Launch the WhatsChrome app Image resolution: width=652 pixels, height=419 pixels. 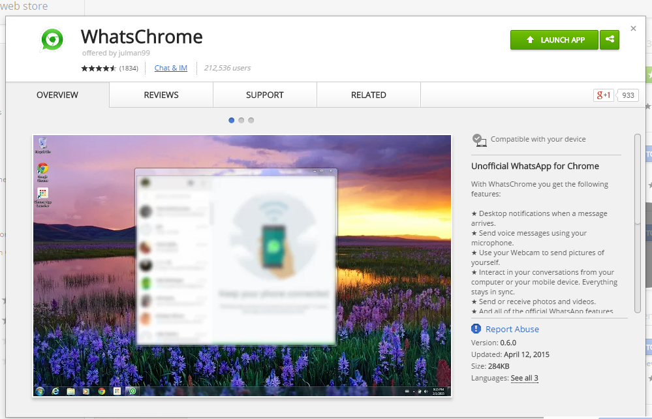pyautogui.click(x=554, y=40)
